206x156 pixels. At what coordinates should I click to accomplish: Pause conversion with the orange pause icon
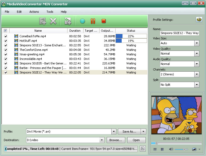(x=93, y=21)
